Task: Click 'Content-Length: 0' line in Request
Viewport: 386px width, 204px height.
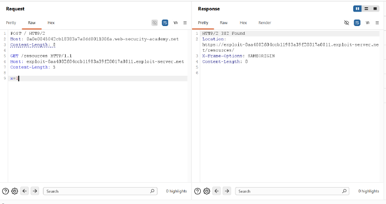Action: (x=33, y=45)
